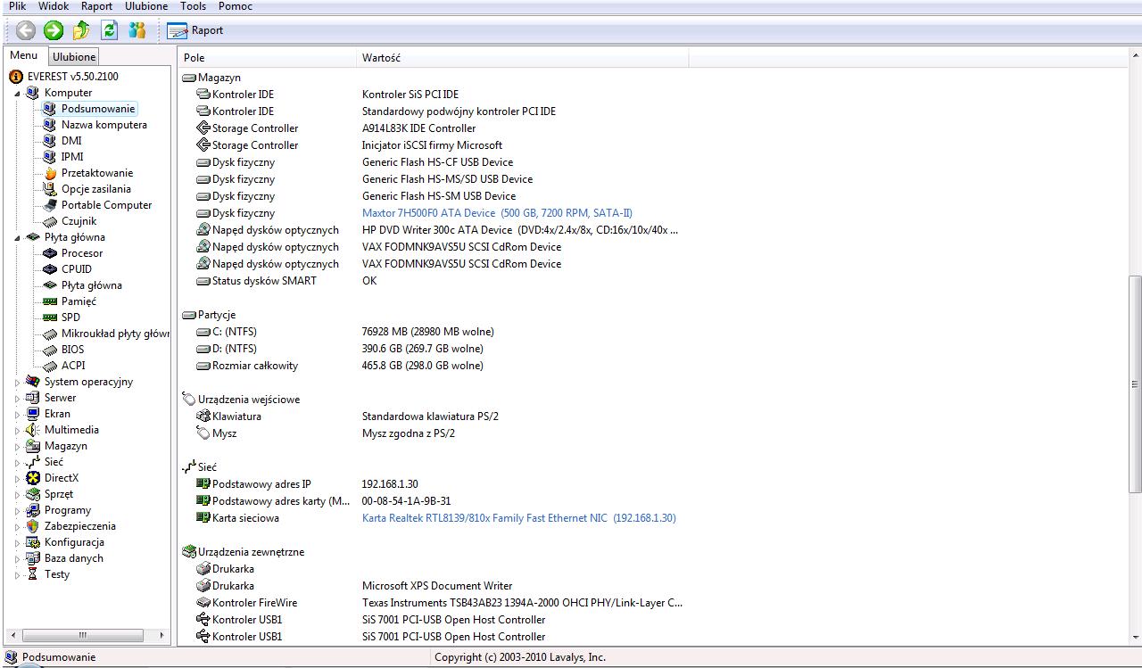This screenshot has height=668, width=1142.
Task: Open the Karta Realtek RTL8139/810x link
Action: coord(518,518)
